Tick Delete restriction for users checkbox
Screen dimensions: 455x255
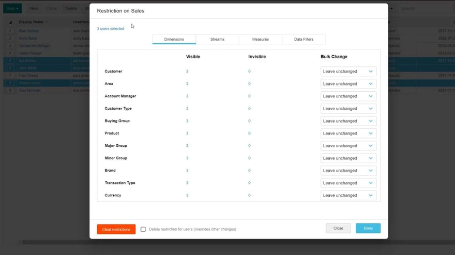143,229
